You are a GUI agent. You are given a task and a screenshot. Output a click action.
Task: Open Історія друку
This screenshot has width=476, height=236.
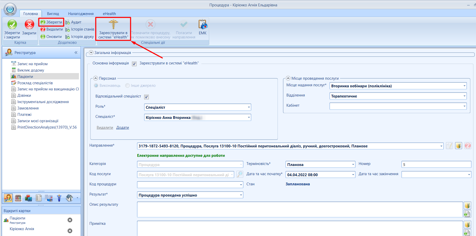click(79, 37)
